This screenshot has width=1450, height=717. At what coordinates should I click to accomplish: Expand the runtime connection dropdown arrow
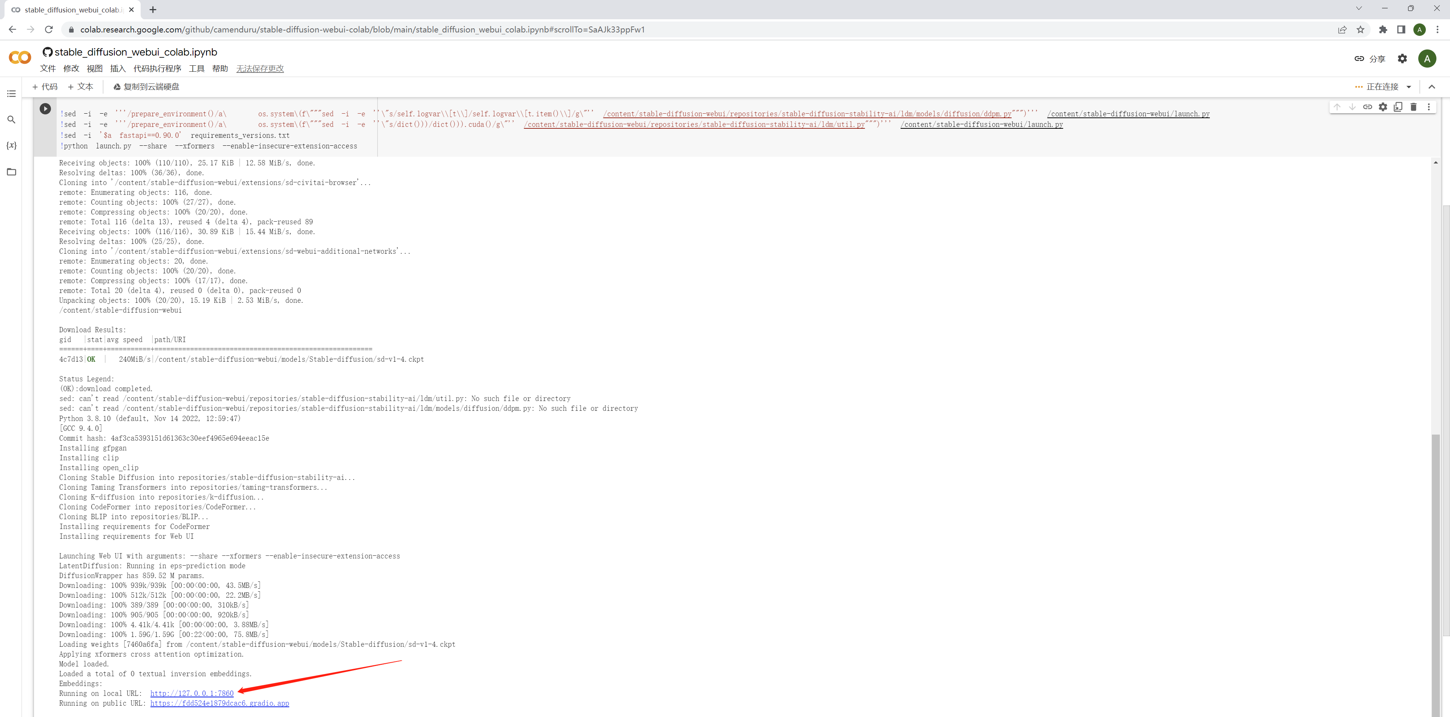1409,87
